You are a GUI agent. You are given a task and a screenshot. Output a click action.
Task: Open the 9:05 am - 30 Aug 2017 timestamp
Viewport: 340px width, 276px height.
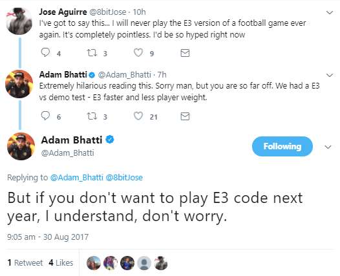48,237
